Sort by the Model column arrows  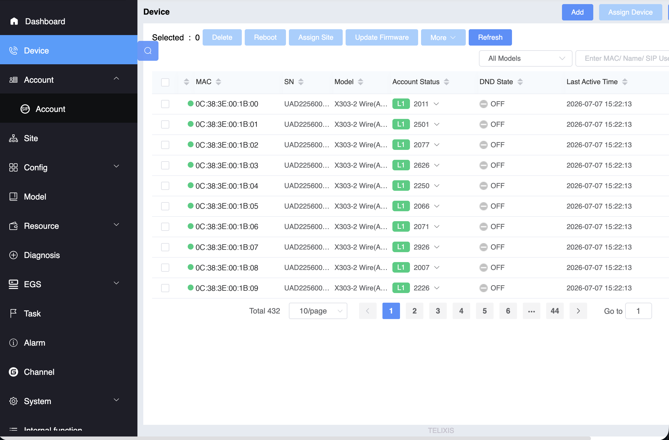coord(361,82)
